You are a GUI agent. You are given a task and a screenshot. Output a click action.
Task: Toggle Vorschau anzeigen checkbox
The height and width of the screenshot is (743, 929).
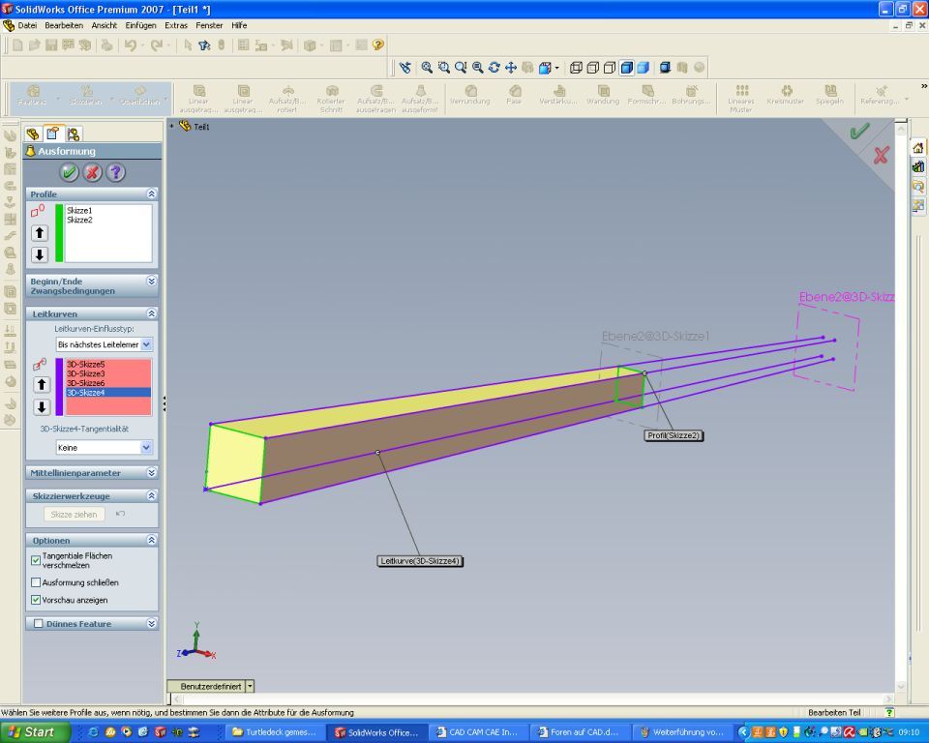[36, 600]
